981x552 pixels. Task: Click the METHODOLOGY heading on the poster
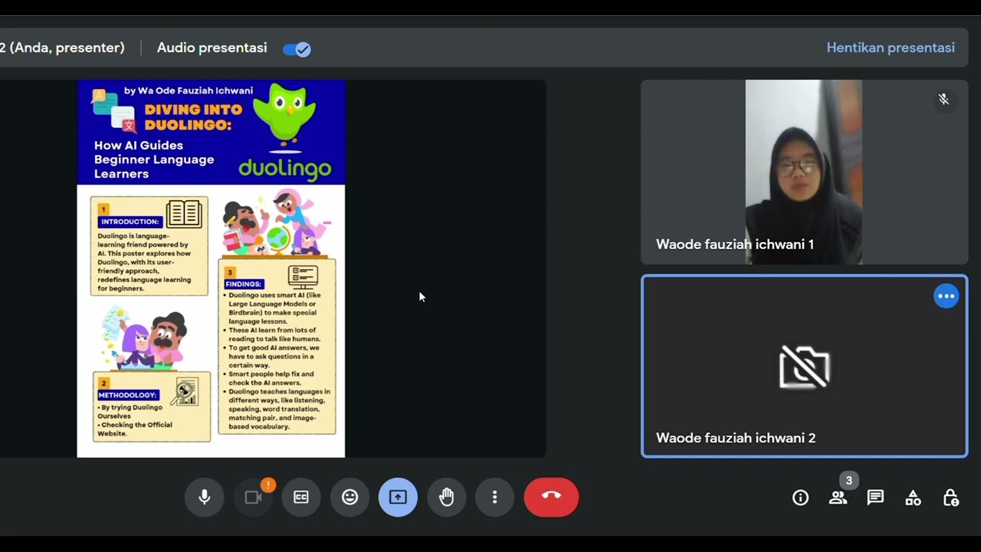128,395
